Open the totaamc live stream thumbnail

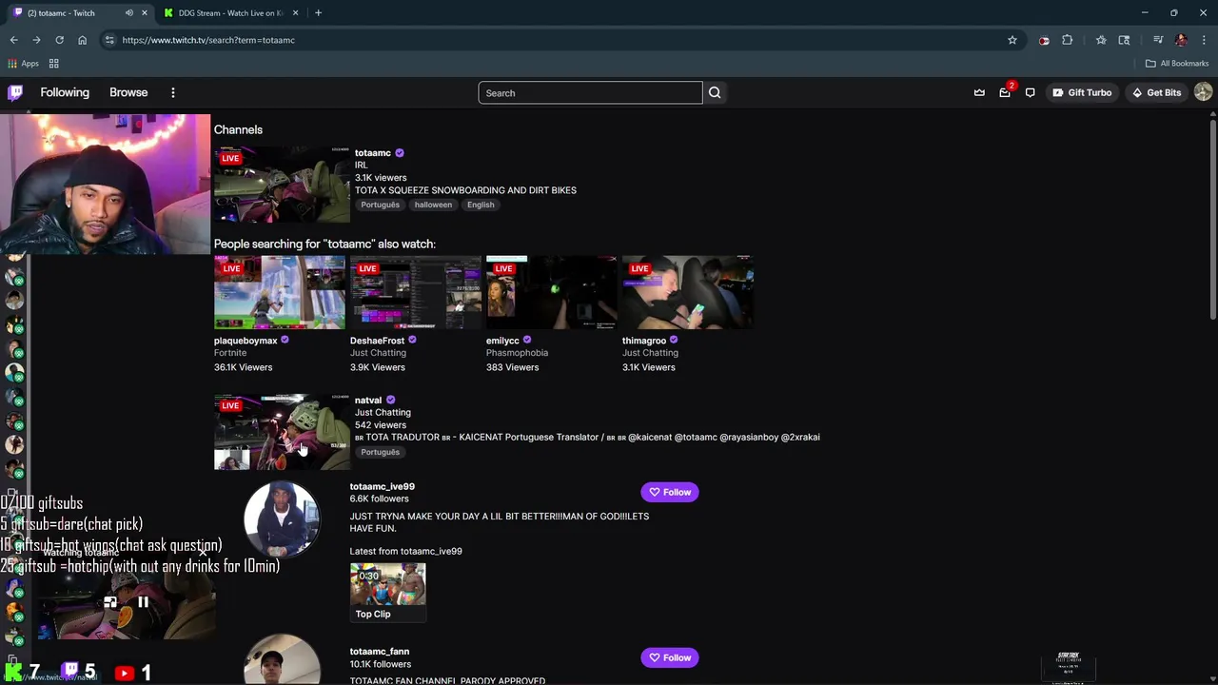coord(282,185)
